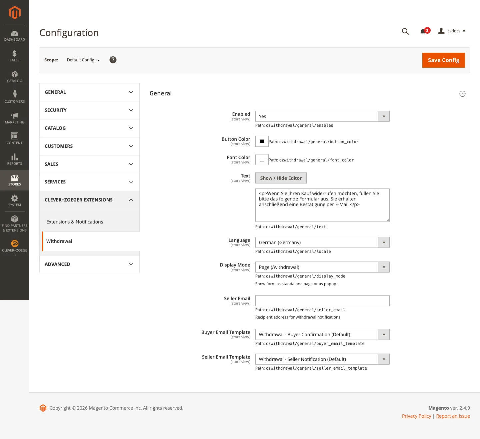Select the Withdrawal section
The height and width of the screenshot is (439, 480).
pos(91,241)
